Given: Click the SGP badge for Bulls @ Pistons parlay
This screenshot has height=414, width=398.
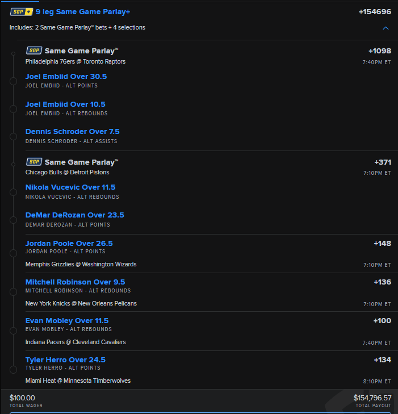Looking at the screenshot, I should [x=34, y=162].
